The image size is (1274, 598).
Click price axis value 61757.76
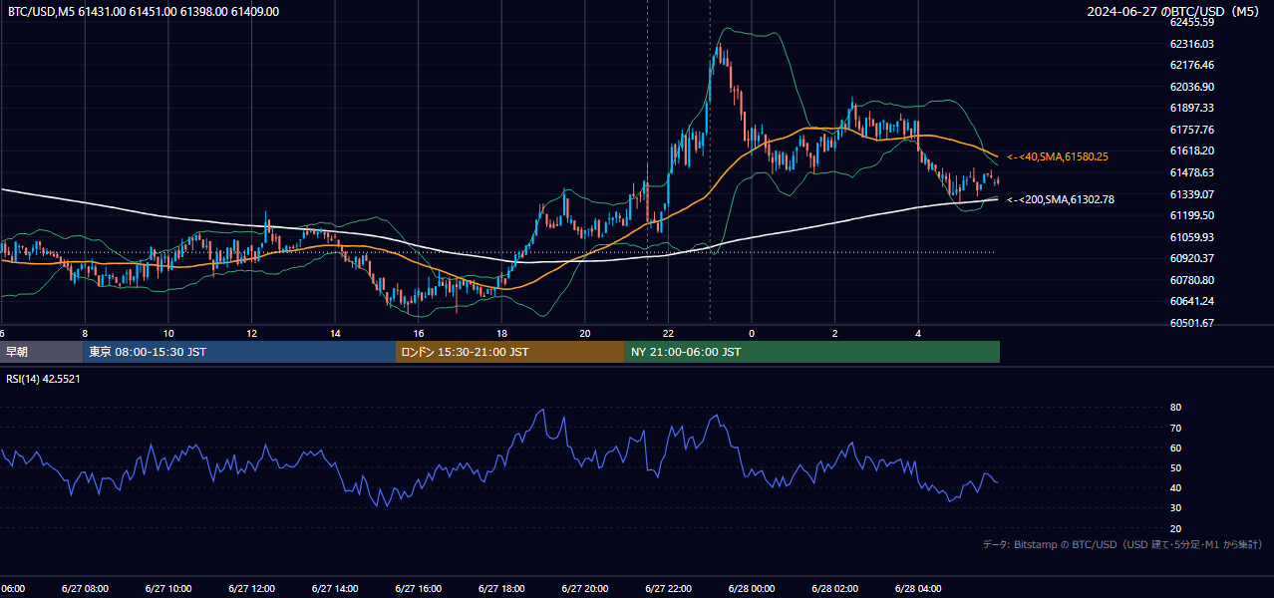(x=1191, y=130)
